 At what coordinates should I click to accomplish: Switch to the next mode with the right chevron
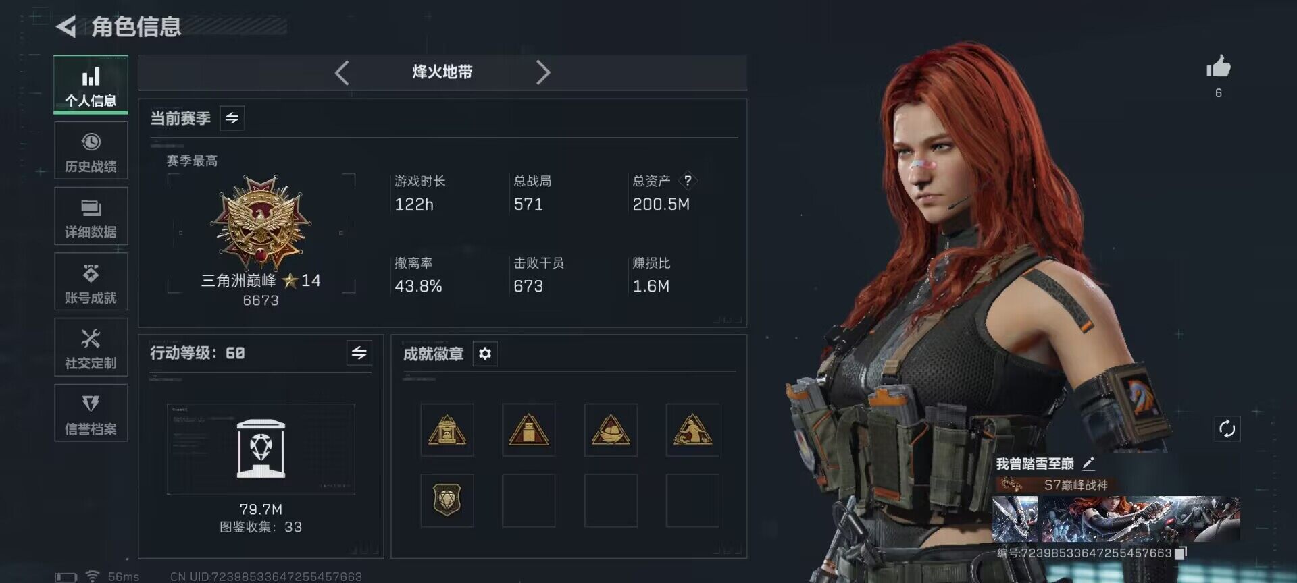click(543, 72)
